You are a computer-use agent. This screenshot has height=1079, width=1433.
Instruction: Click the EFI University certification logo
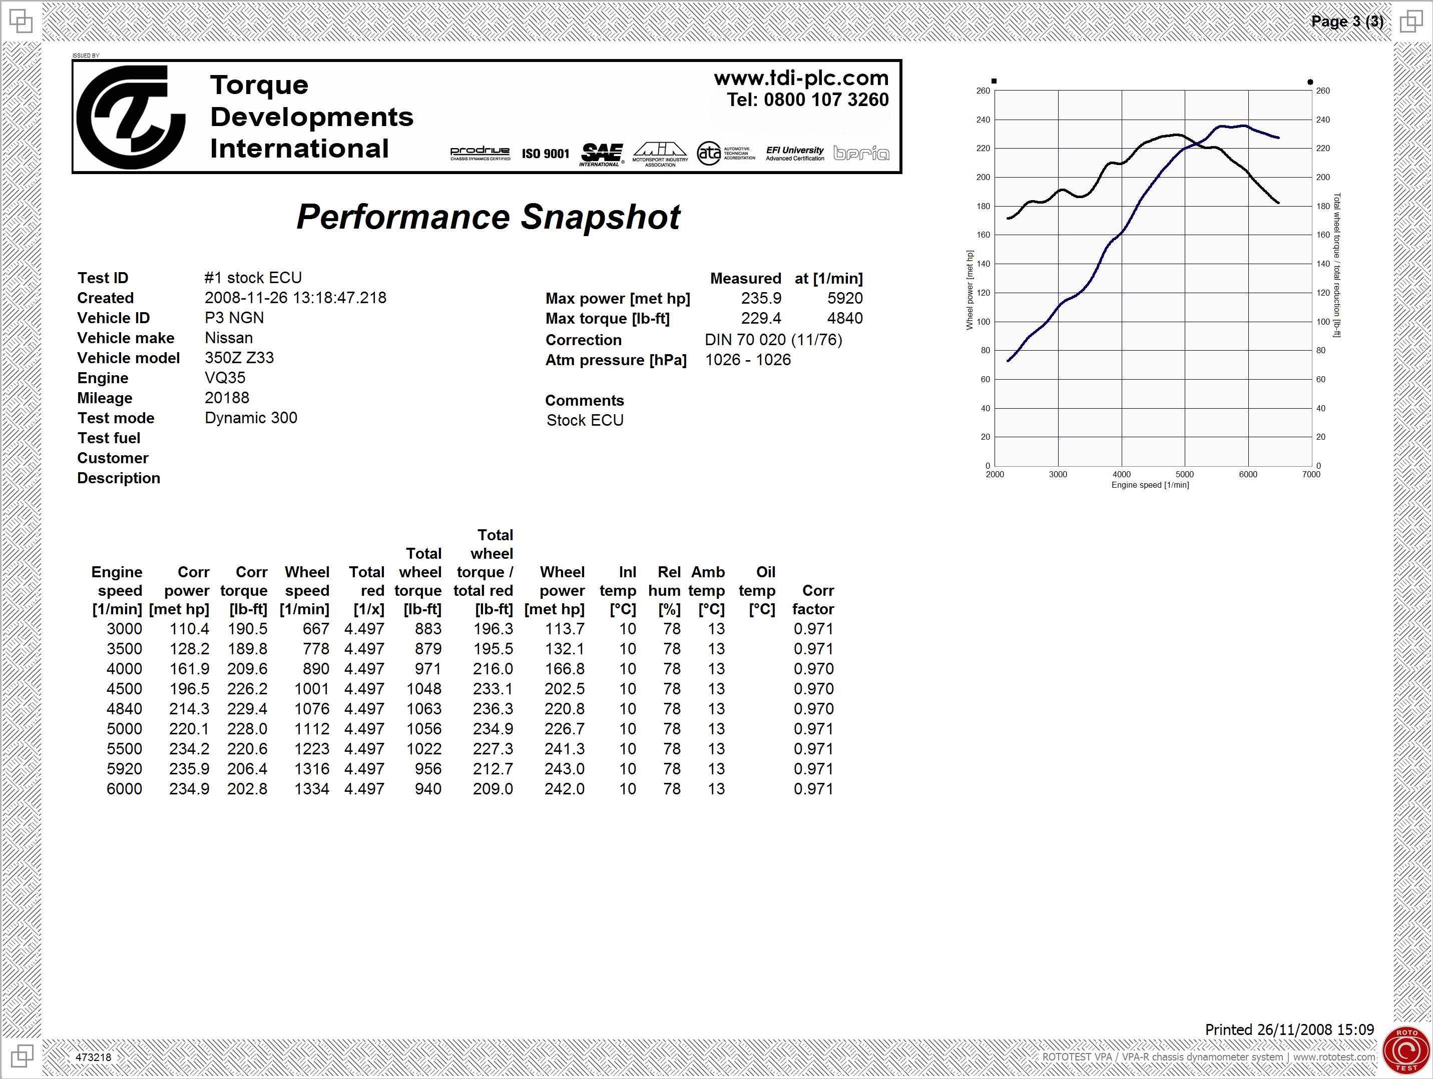(x=795, y=154)
